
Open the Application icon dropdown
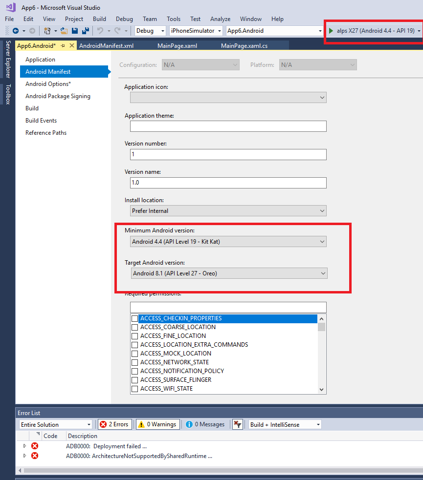click(228, 98)
